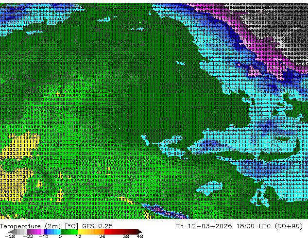Click the dark green segment of the color scale
Image resolution: width=308 pixels, height=238 pixels.
coord(63,232)
